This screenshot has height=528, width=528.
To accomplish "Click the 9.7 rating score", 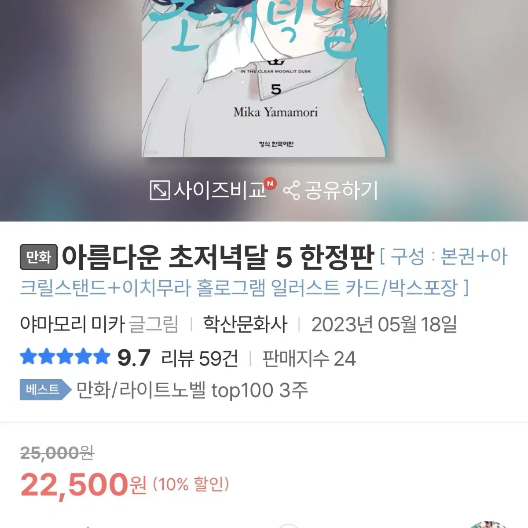I will (134, 358).
